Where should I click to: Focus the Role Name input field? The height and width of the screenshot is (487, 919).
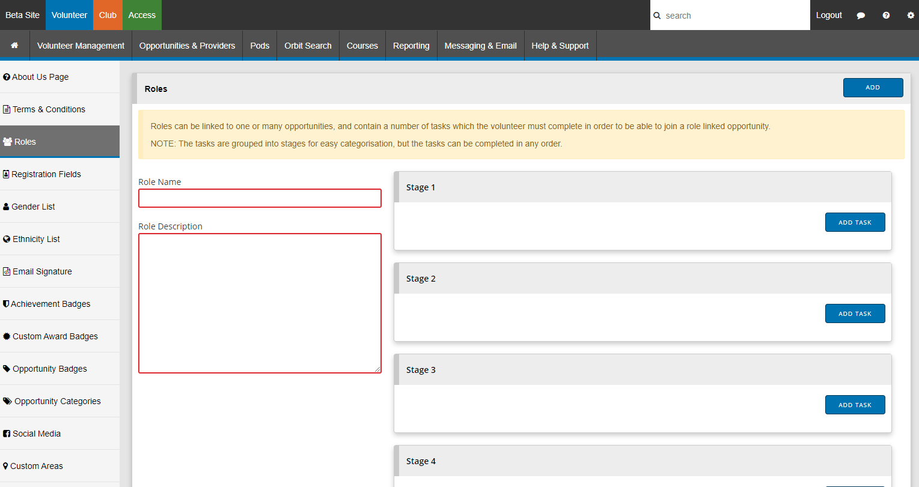coord(260,198)
